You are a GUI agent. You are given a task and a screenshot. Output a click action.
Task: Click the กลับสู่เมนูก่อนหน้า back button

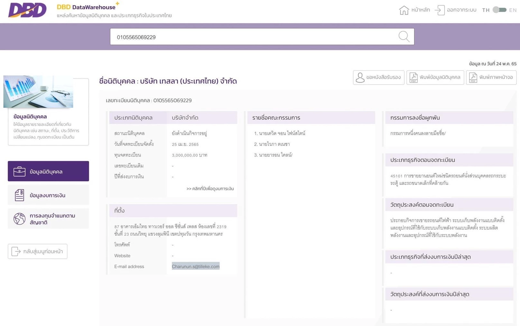tap(38, 251)
